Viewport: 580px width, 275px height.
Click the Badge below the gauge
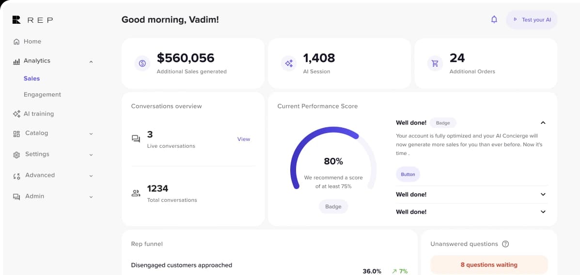pyautogui.click(x=333, y=207)
